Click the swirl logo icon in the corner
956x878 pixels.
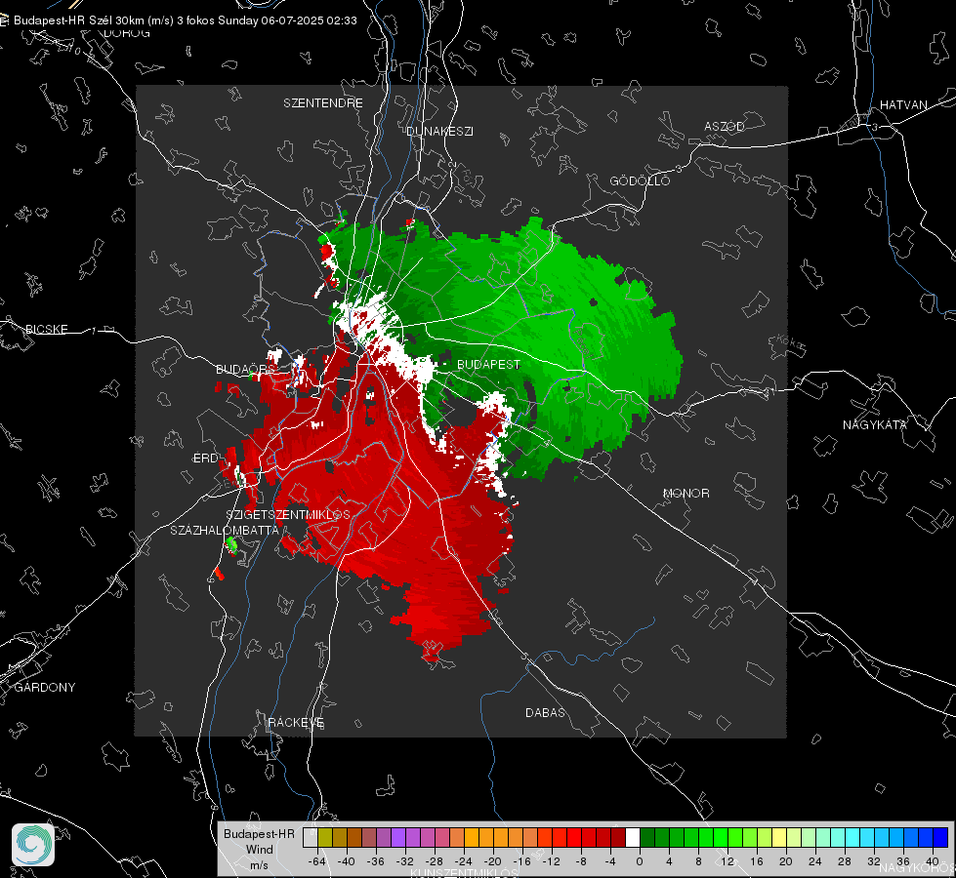coord(33,845)
